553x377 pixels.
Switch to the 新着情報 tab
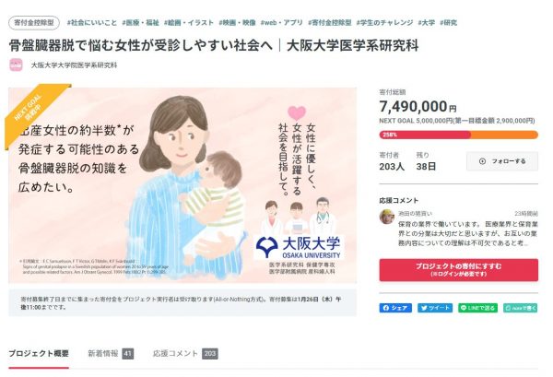point(111,353)
